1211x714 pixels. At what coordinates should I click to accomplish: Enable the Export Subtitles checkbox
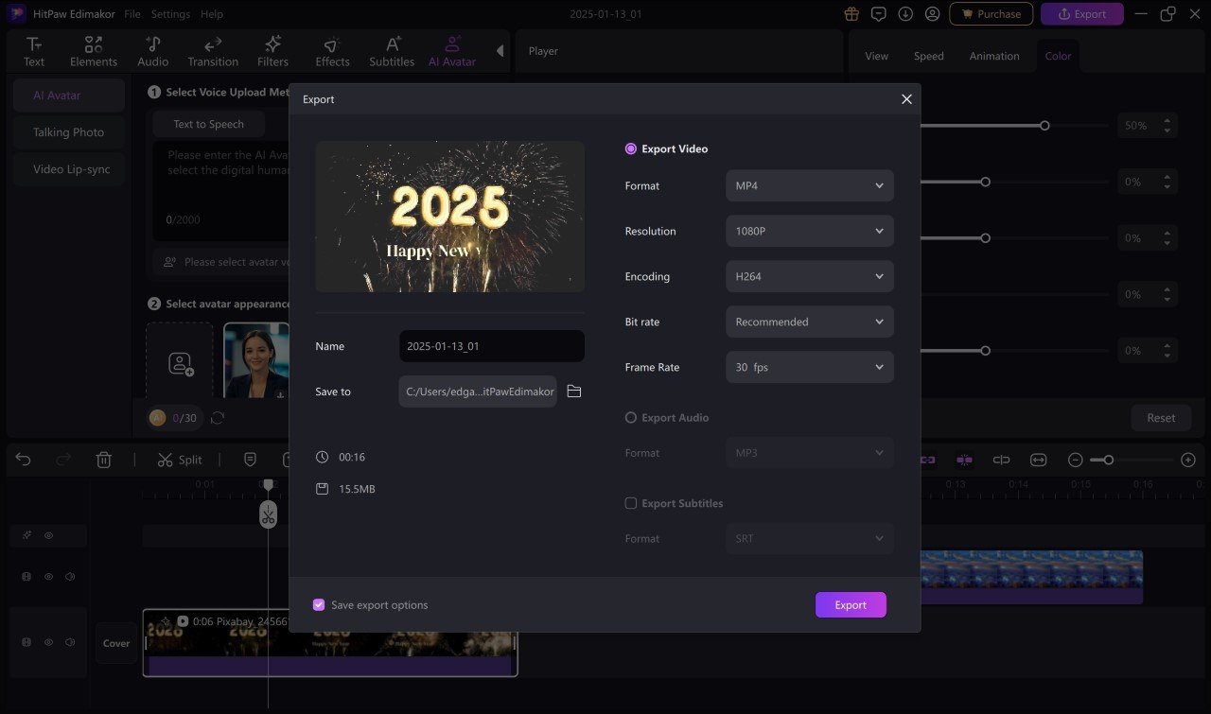point(631,503)
